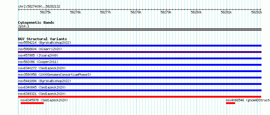Image resolution: width=270 pixels, height=115 pixels.
Task: Select the 2p16.1 band label
Action: tap(24, 26)
